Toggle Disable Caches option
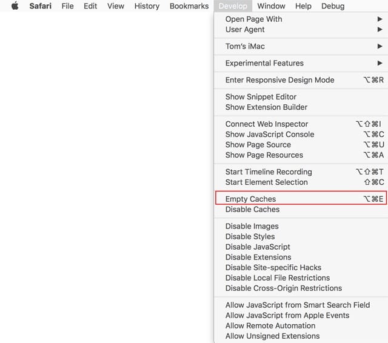 [x=252, y=209]
